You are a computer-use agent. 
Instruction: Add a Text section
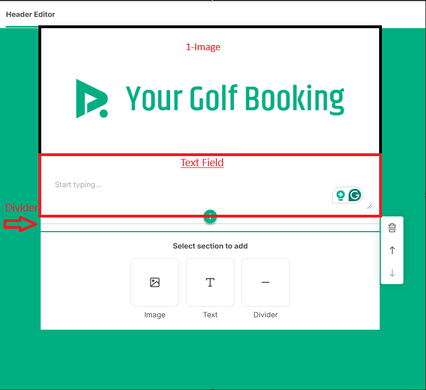pos(210,282)
